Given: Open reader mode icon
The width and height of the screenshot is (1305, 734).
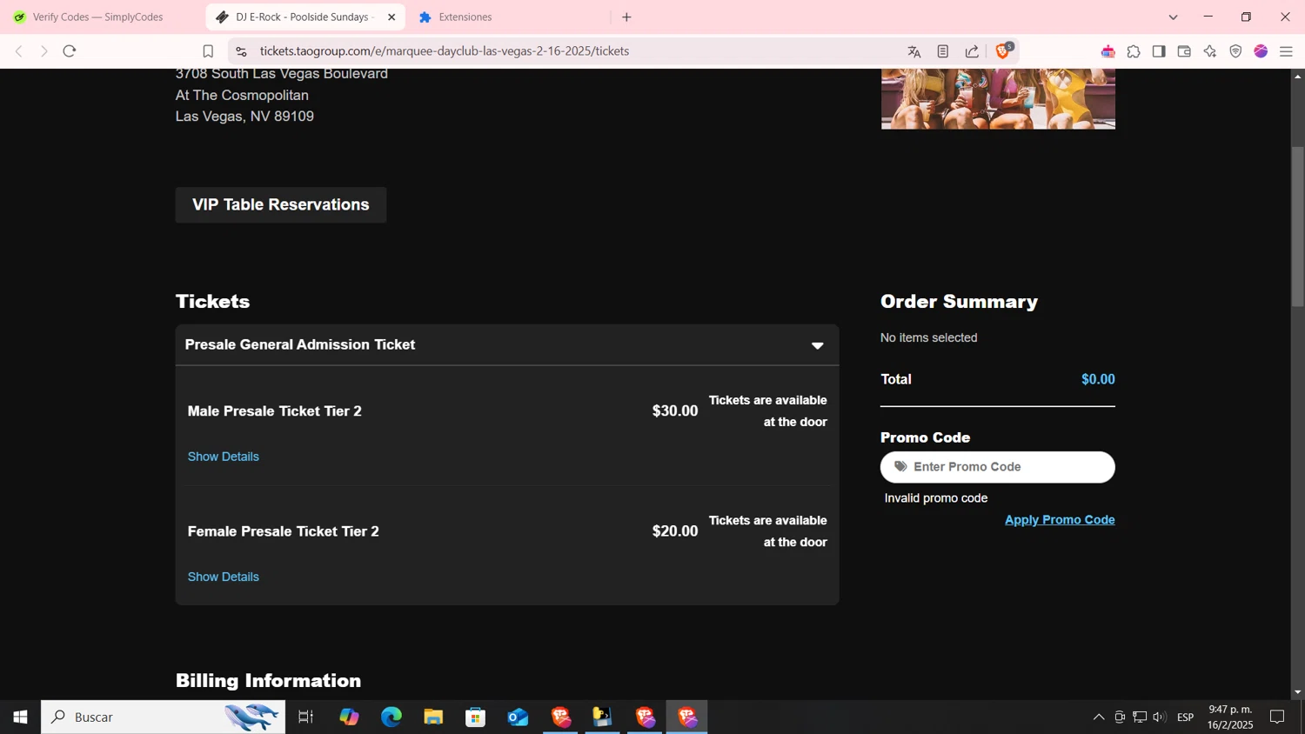Looking at the screenshot, I should tap(943, 51).
